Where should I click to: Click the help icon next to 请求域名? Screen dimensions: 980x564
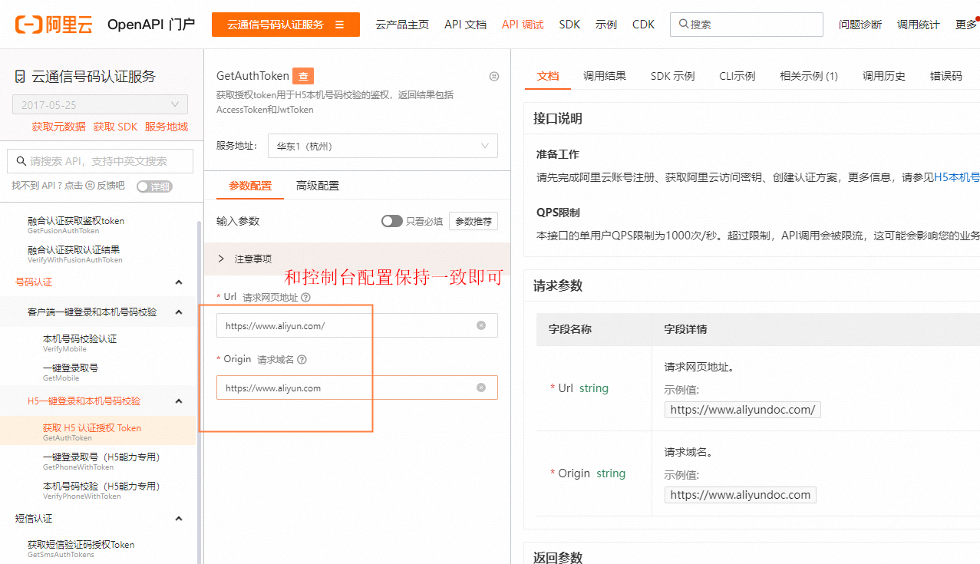[302, 359]
